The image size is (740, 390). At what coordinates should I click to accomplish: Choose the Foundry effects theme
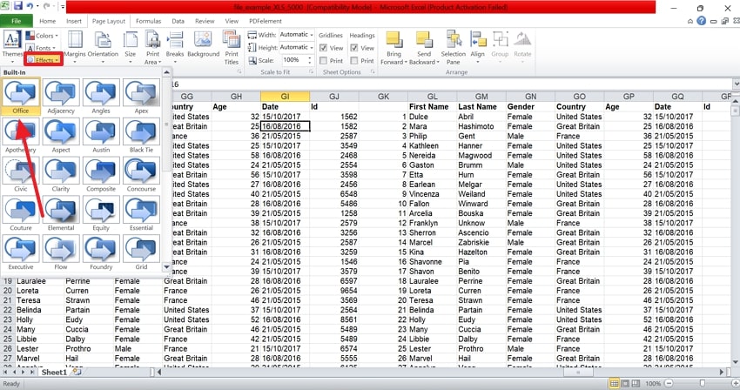point(101,253)
